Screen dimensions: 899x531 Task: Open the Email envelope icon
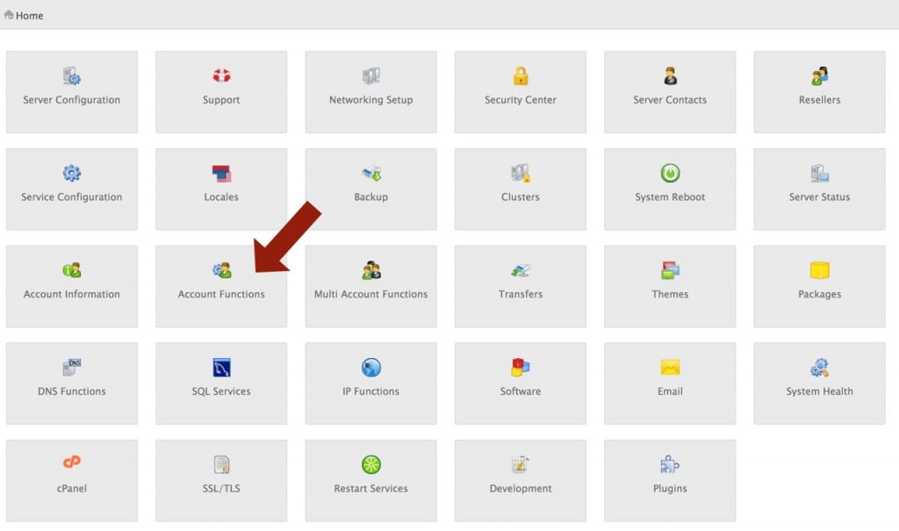click(670, 367)
